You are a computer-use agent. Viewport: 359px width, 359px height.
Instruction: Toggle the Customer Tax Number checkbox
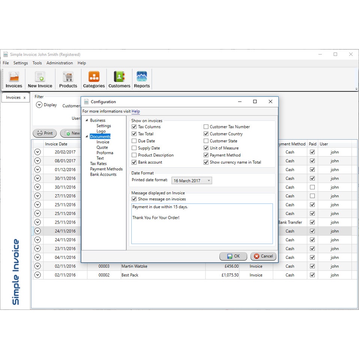pyautogui.click(x=206, y=127)
